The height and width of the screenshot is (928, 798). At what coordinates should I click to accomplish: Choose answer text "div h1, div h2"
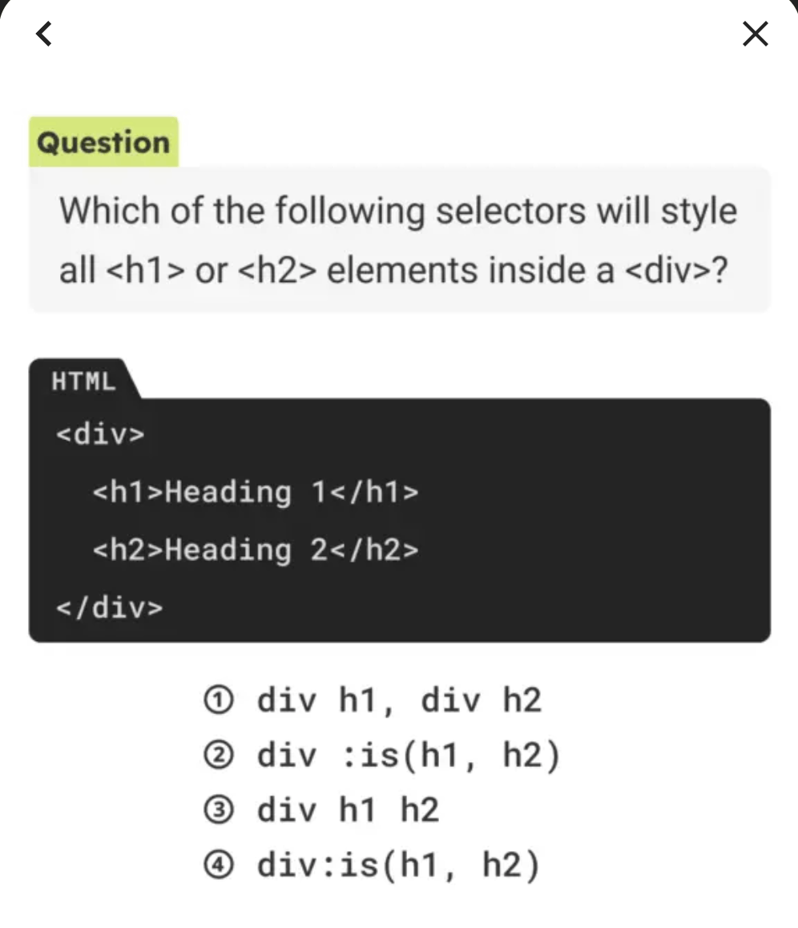click(399, 701)
